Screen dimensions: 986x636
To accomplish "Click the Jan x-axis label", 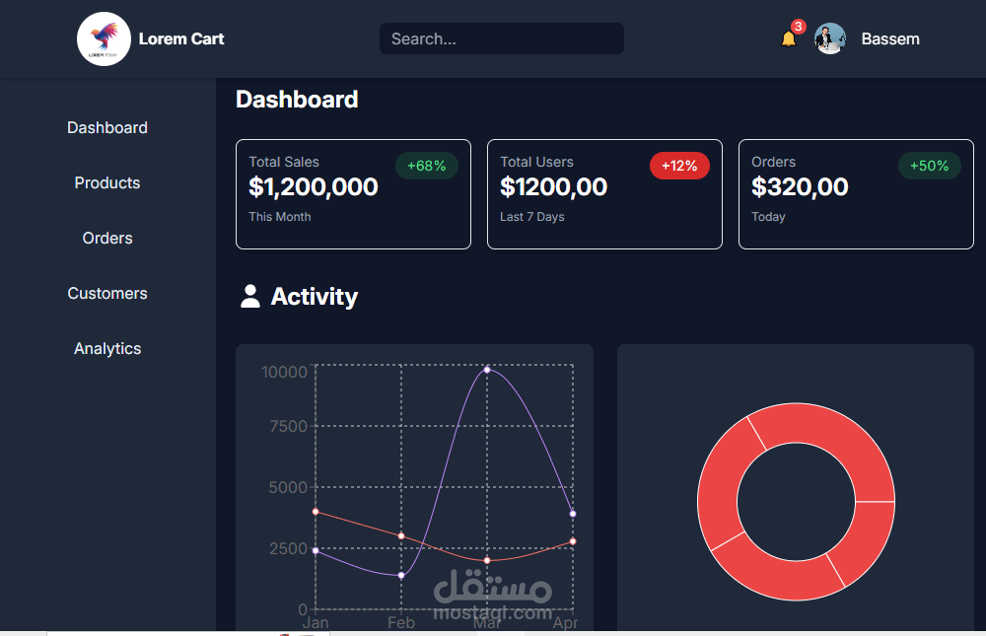I will [316, 623].
